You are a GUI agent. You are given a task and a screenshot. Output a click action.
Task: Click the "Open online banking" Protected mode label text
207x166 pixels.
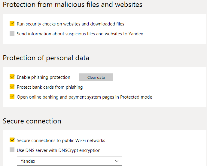pos(84,97)
